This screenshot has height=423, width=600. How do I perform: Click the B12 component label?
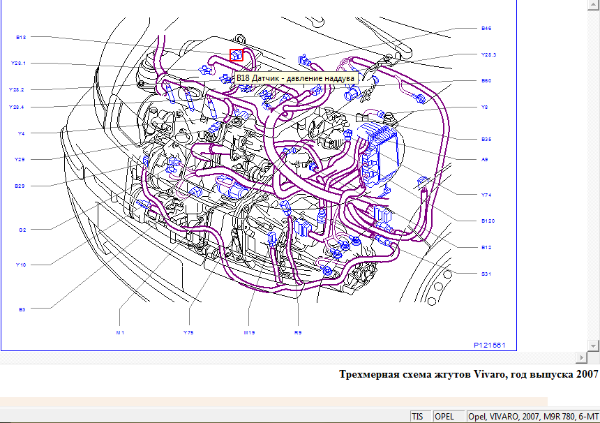click(x=486, y=247)
